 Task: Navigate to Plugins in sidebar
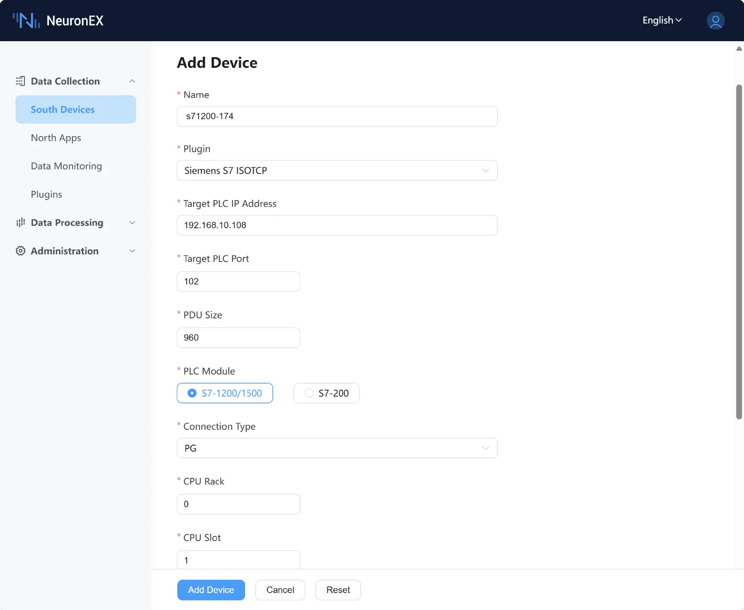(x=46, y=194)
